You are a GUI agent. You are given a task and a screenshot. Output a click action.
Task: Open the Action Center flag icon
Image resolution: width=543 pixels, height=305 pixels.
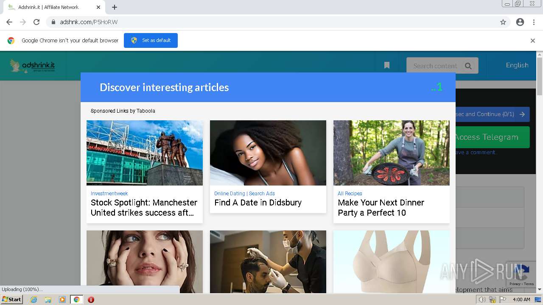[x=503, y=299]
